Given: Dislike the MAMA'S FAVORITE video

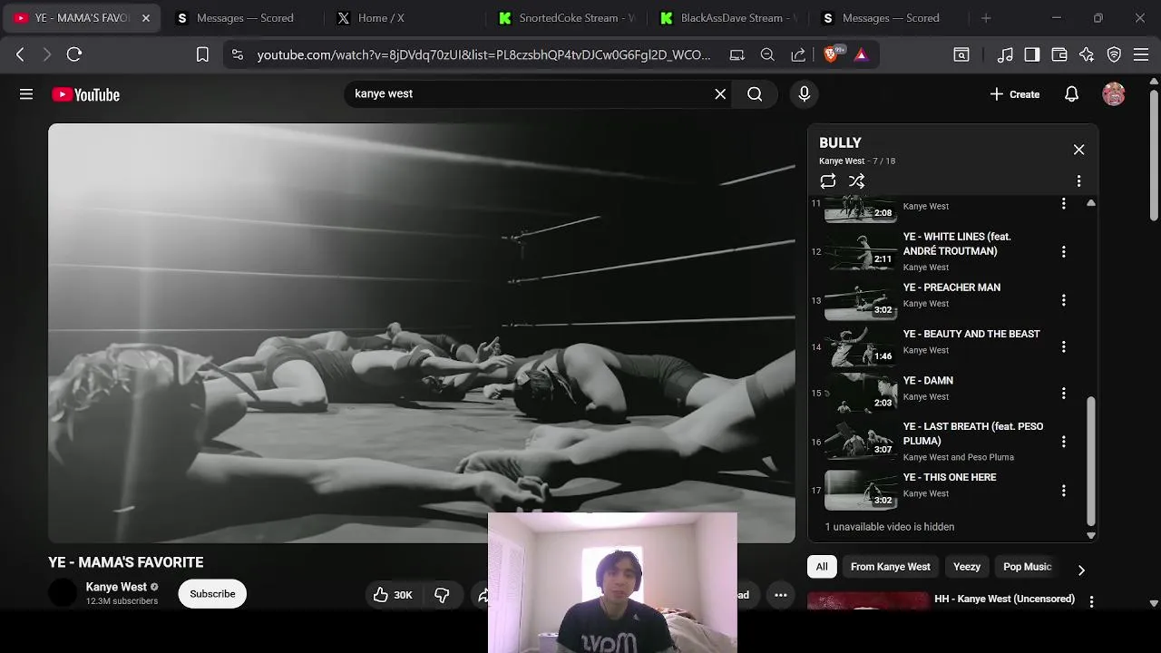Looking at the screenshot, I should (443, 595).
